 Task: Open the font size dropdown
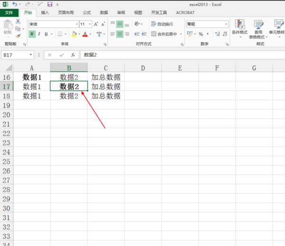[90, 24]
